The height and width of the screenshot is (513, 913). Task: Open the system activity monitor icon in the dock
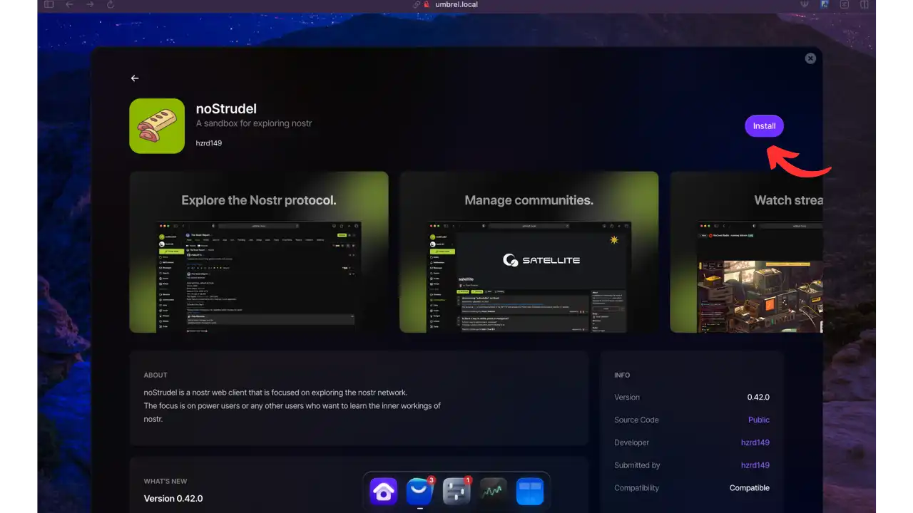(x=493, y=491)
